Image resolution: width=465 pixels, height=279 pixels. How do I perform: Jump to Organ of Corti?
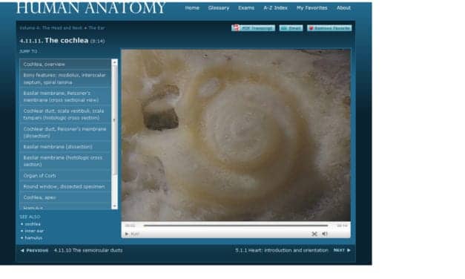[x=65, y=175]
